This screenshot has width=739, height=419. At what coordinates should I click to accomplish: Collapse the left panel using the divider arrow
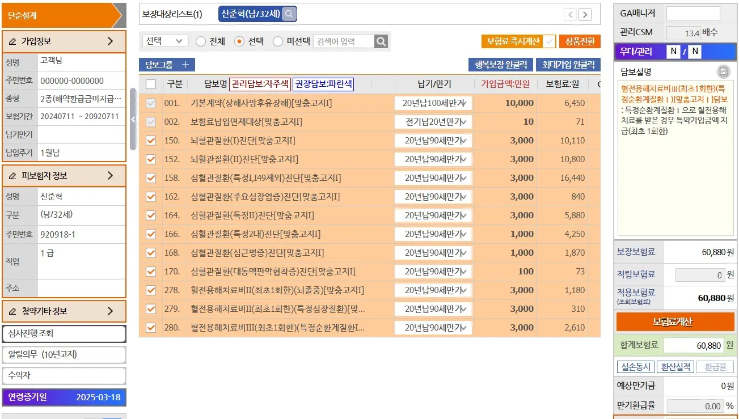click(x=133, y=120)
